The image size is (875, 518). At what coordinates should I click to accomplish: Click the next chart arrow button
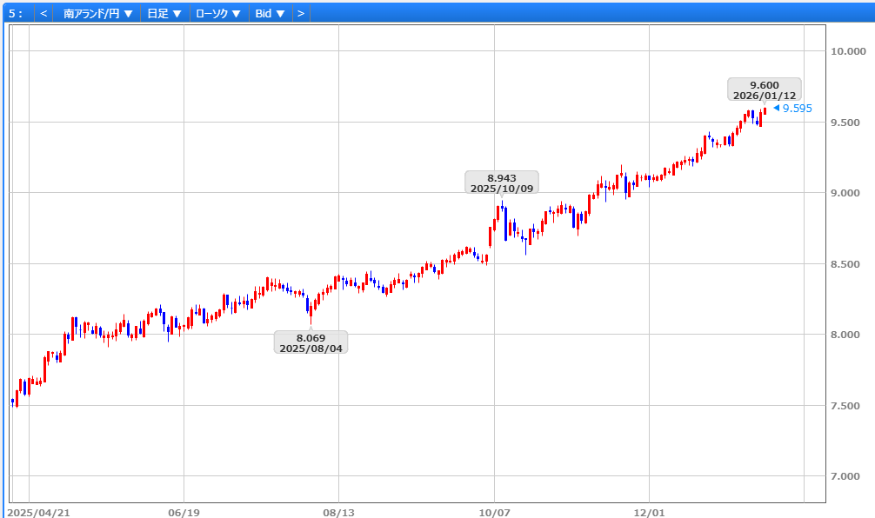click(x=300, y=14)
